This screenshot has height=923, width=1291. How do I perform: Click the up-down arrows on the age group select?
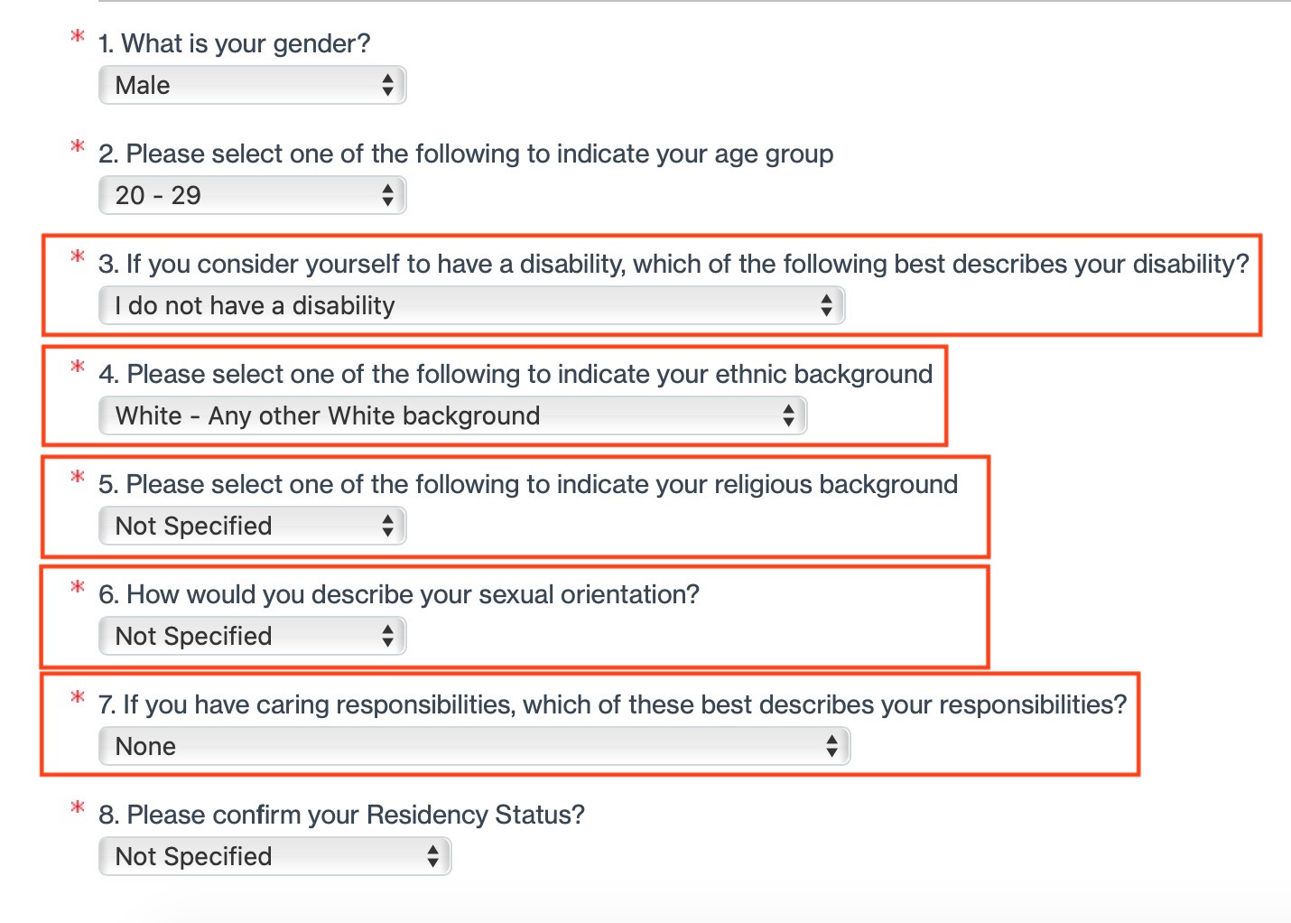[x=387, y=196]
